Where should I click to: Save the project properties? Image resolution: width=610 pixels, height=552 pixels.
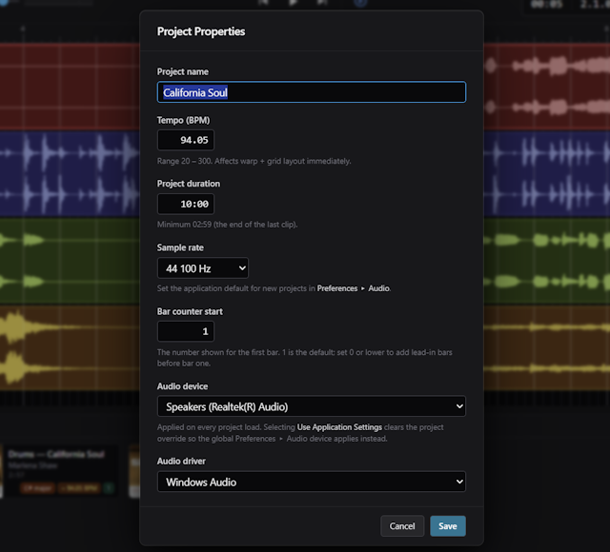[448, 526]
